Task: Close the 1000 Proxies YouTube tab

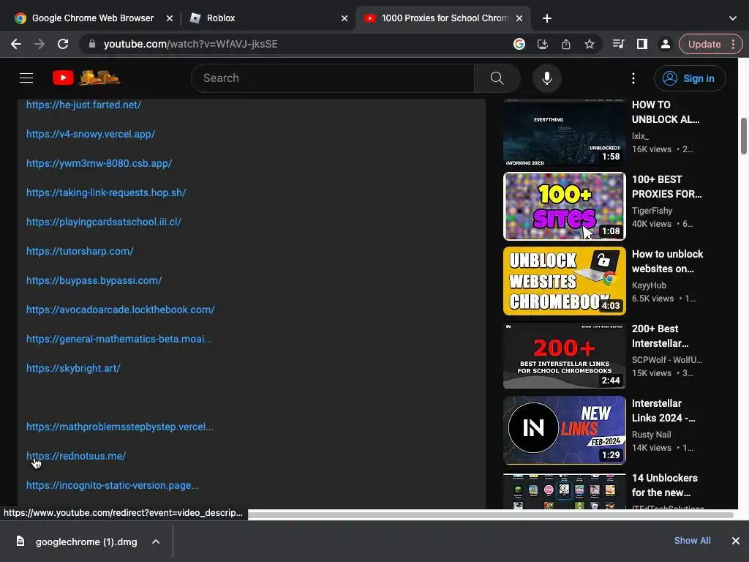Action: (519, 18)
